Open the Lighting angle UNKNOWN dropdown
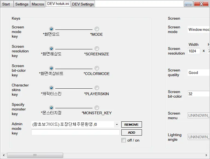 coord(199,137)
